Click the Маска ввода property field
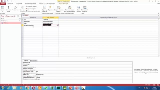 point(84,64)
